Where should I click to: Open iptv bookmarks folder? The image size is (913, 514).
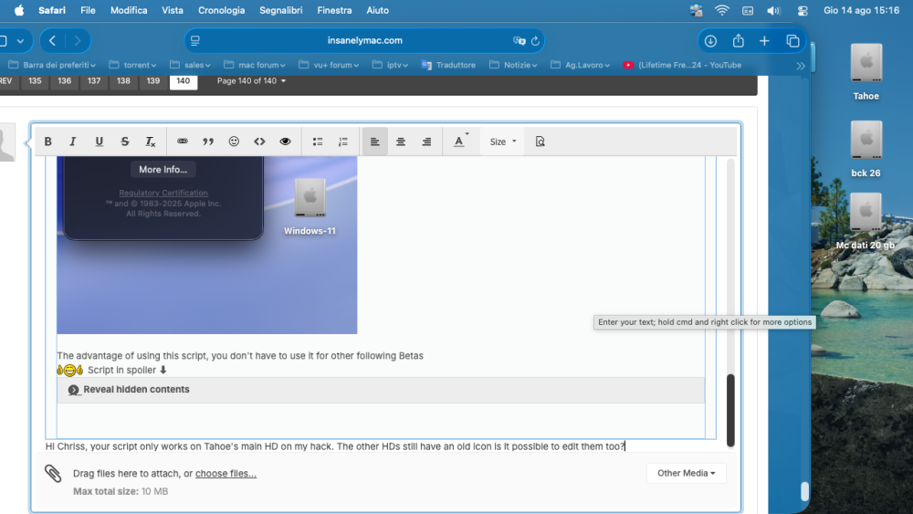(x=390, y=65)
